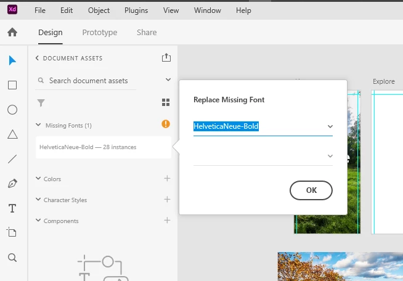Click the filter funnel icon

pyautogui.click(x=41, y=103)
